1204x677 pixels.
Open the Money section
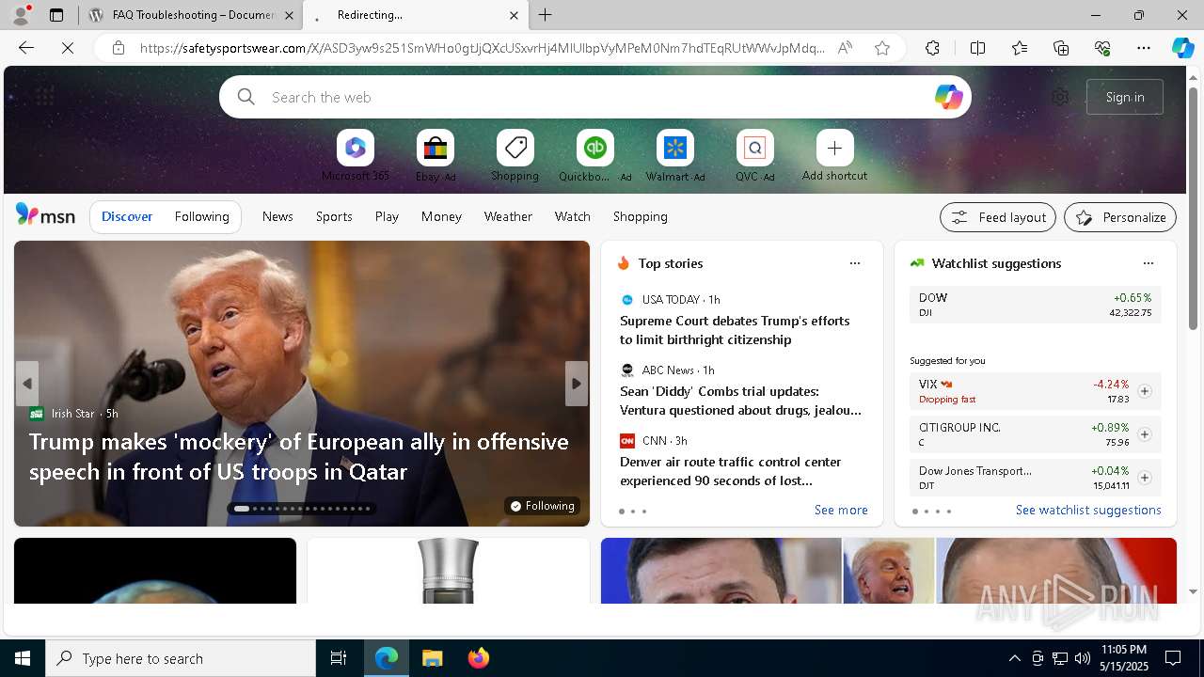[x=441, y=216]
